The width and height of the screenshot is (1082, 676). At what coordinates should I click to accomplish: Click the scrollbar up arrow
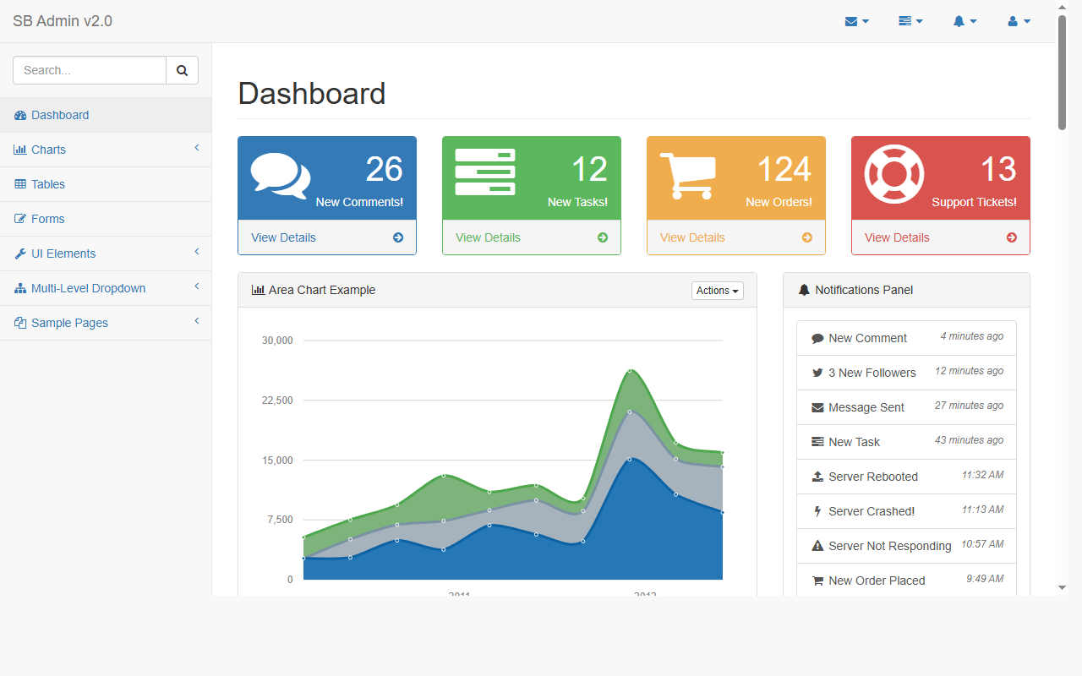[1062, 7]
